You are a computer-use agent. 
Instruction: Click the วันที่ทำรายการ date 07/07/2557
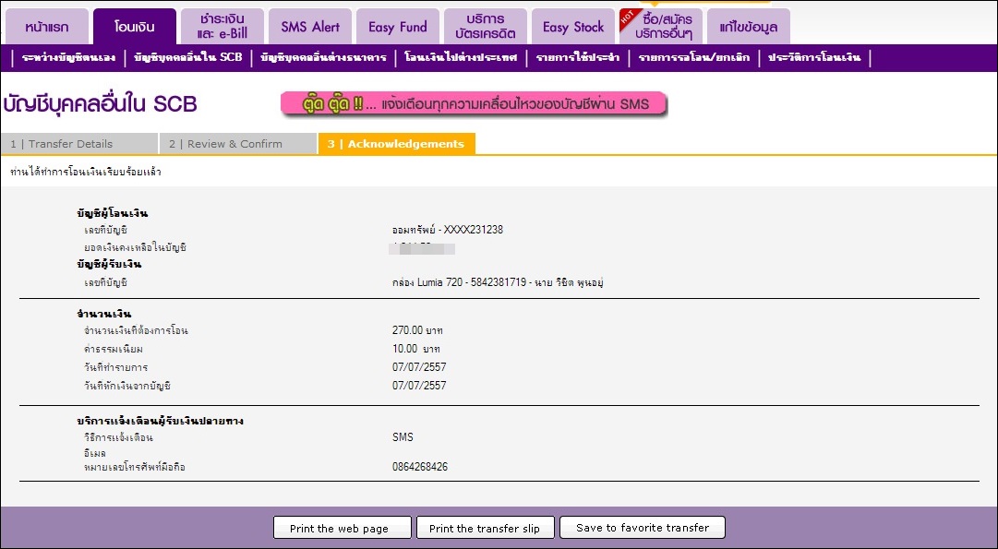click(x=419, y=367)
